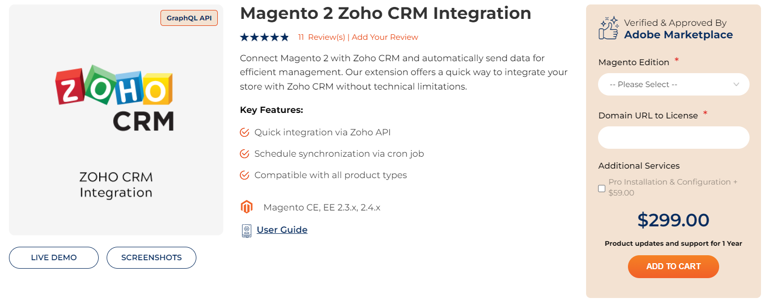This screenshot has width=766, height=301.
Task: View the SCREENSHOTS gallery
Action: [x=151, y=258]
